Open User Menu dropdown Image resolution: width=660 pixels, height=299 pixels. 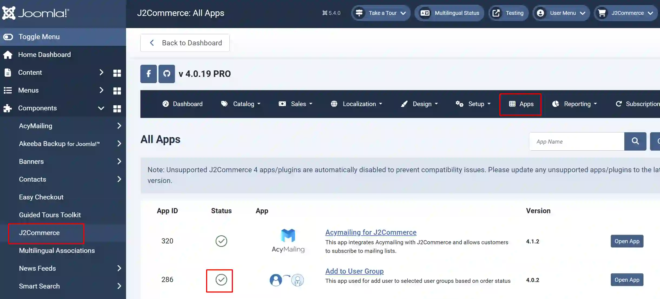pos(561,13)
